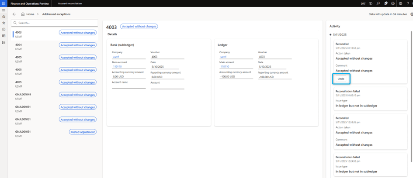Expand the hamburger navigation pane

pos(4,10)
